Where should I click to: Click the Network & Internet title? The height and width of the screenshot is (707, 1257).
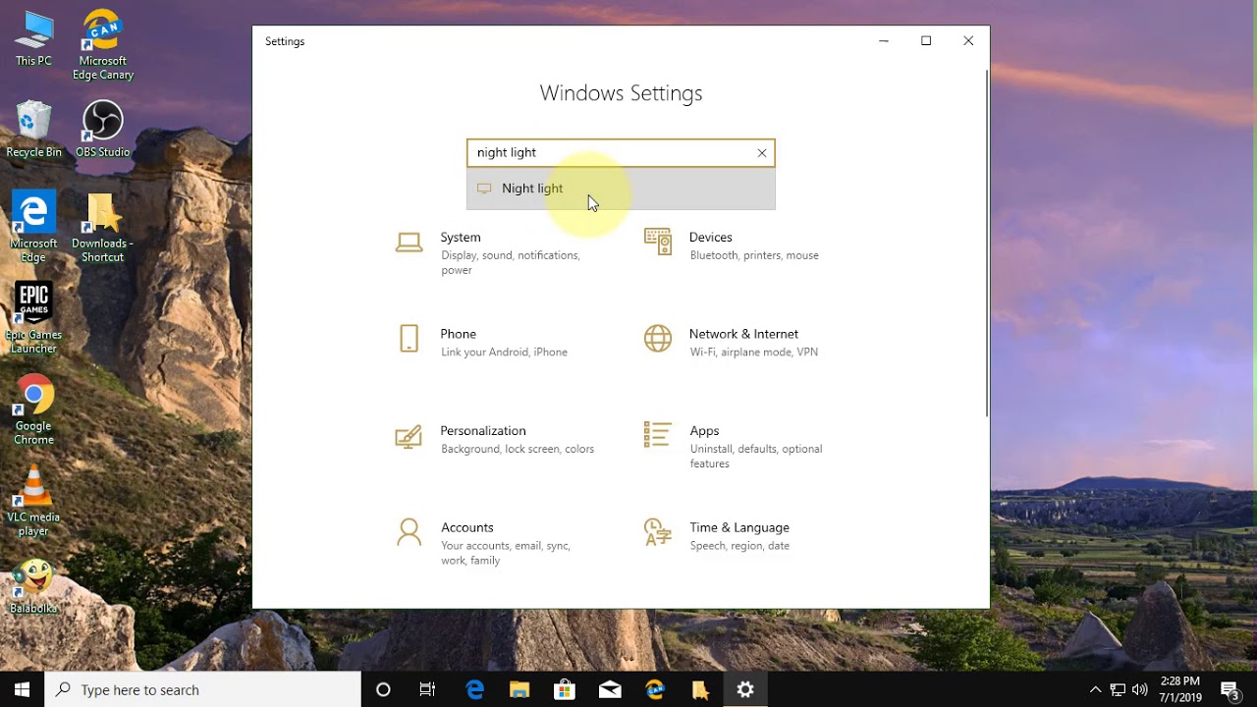pos(743,334)
